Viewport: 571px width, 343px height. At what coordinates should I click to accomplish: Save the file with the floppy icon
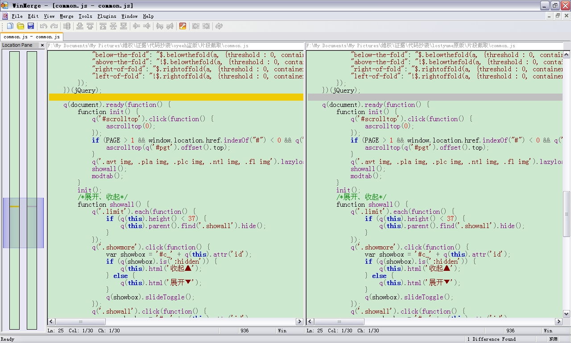[31, 26]
